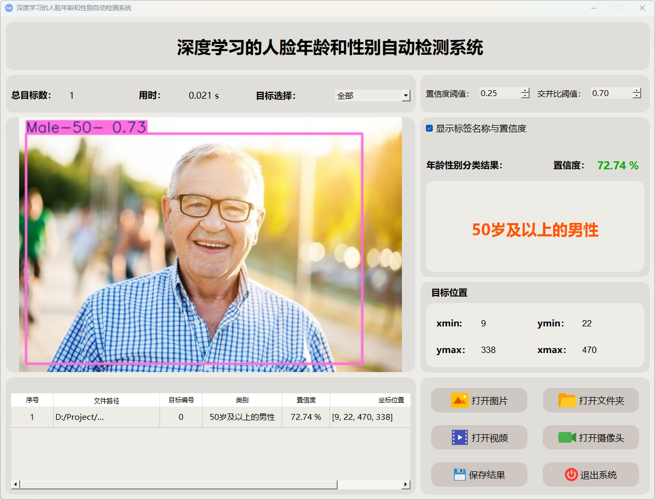Click the table's horizontal scrollbar left arrow
655x500 pixels.
point(15,485)
